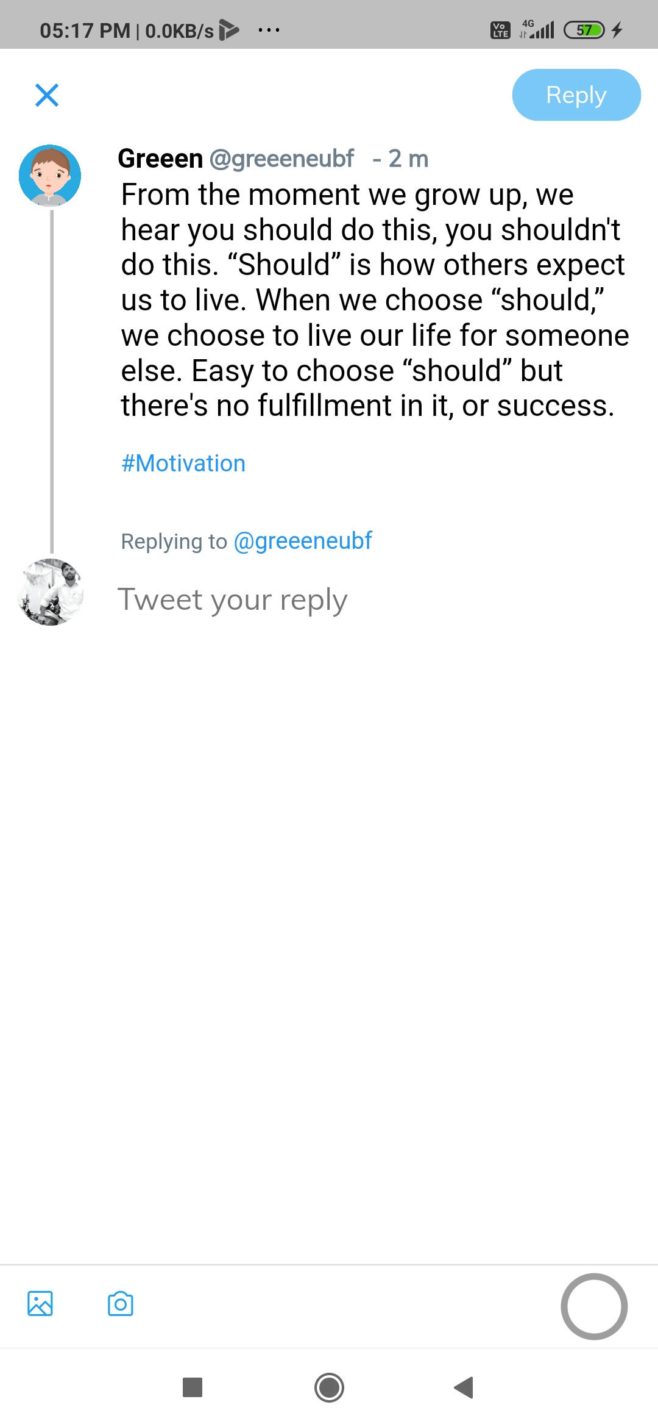The height and width of the screenshot is (1427, 658).
Task: Tap the three-dot notification overflow in status bar
Action: pos(269,29)
